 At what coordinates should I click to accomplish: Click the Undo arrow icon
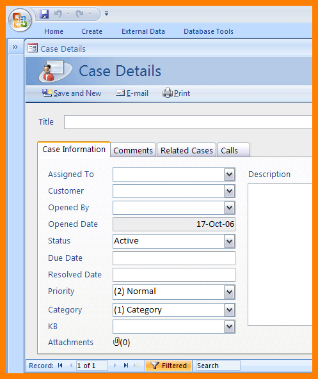point(58,14)
